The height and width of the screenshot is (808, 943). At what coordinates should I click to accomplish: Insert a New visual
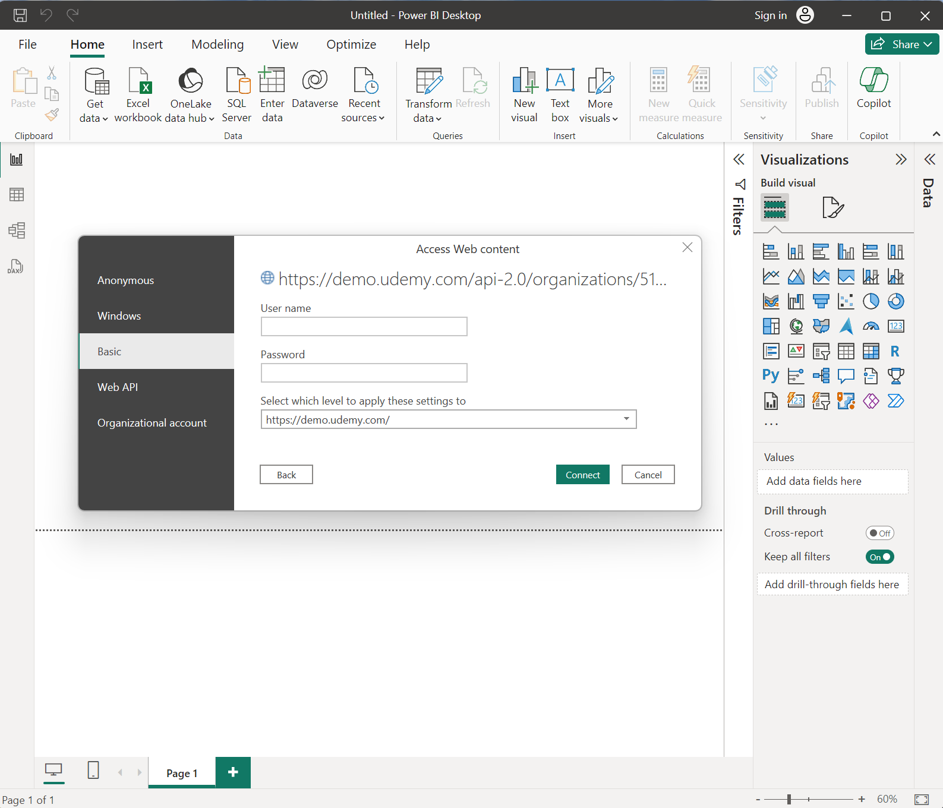coord(524,95)
